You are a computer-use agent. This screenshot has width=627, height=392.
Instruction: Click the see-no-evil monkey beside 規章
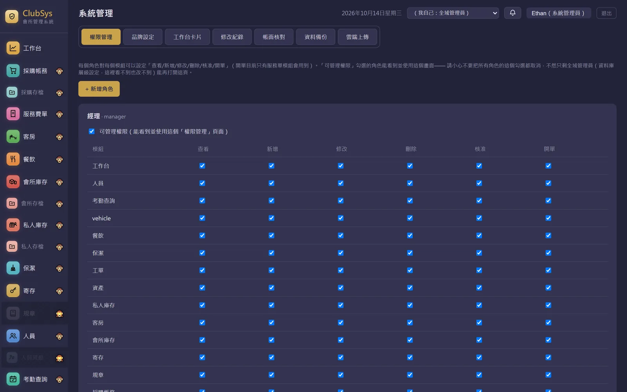(60, 314)
